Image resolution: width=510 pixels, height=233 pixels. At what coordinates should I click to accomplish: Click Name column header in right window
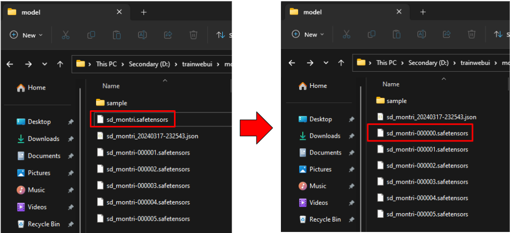point(391,84)
